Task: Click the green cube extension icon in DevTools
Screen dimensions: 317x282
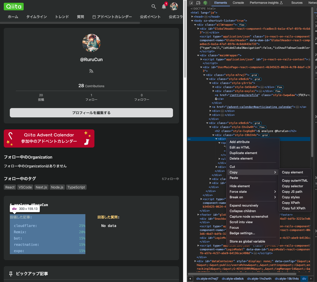Action: 205,3
